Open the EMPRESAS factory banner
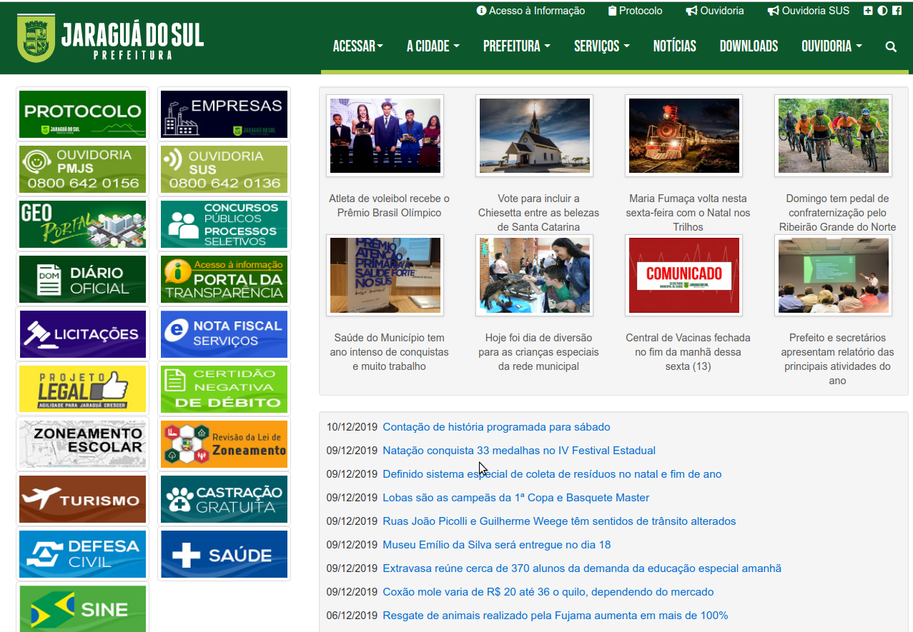The image size is (913, 632). point(224,114)
